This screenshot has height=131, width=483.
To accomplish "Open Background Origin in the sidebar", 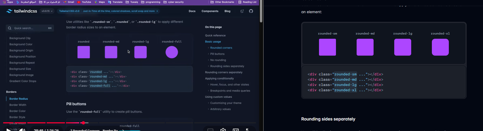I will [x=21, y=50].
